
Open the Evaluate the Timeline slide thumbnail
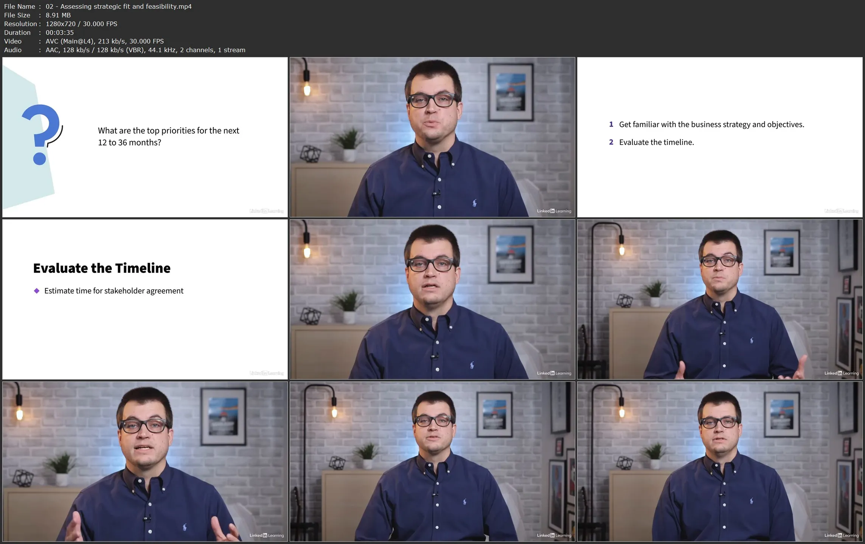[x=145, y=299]
